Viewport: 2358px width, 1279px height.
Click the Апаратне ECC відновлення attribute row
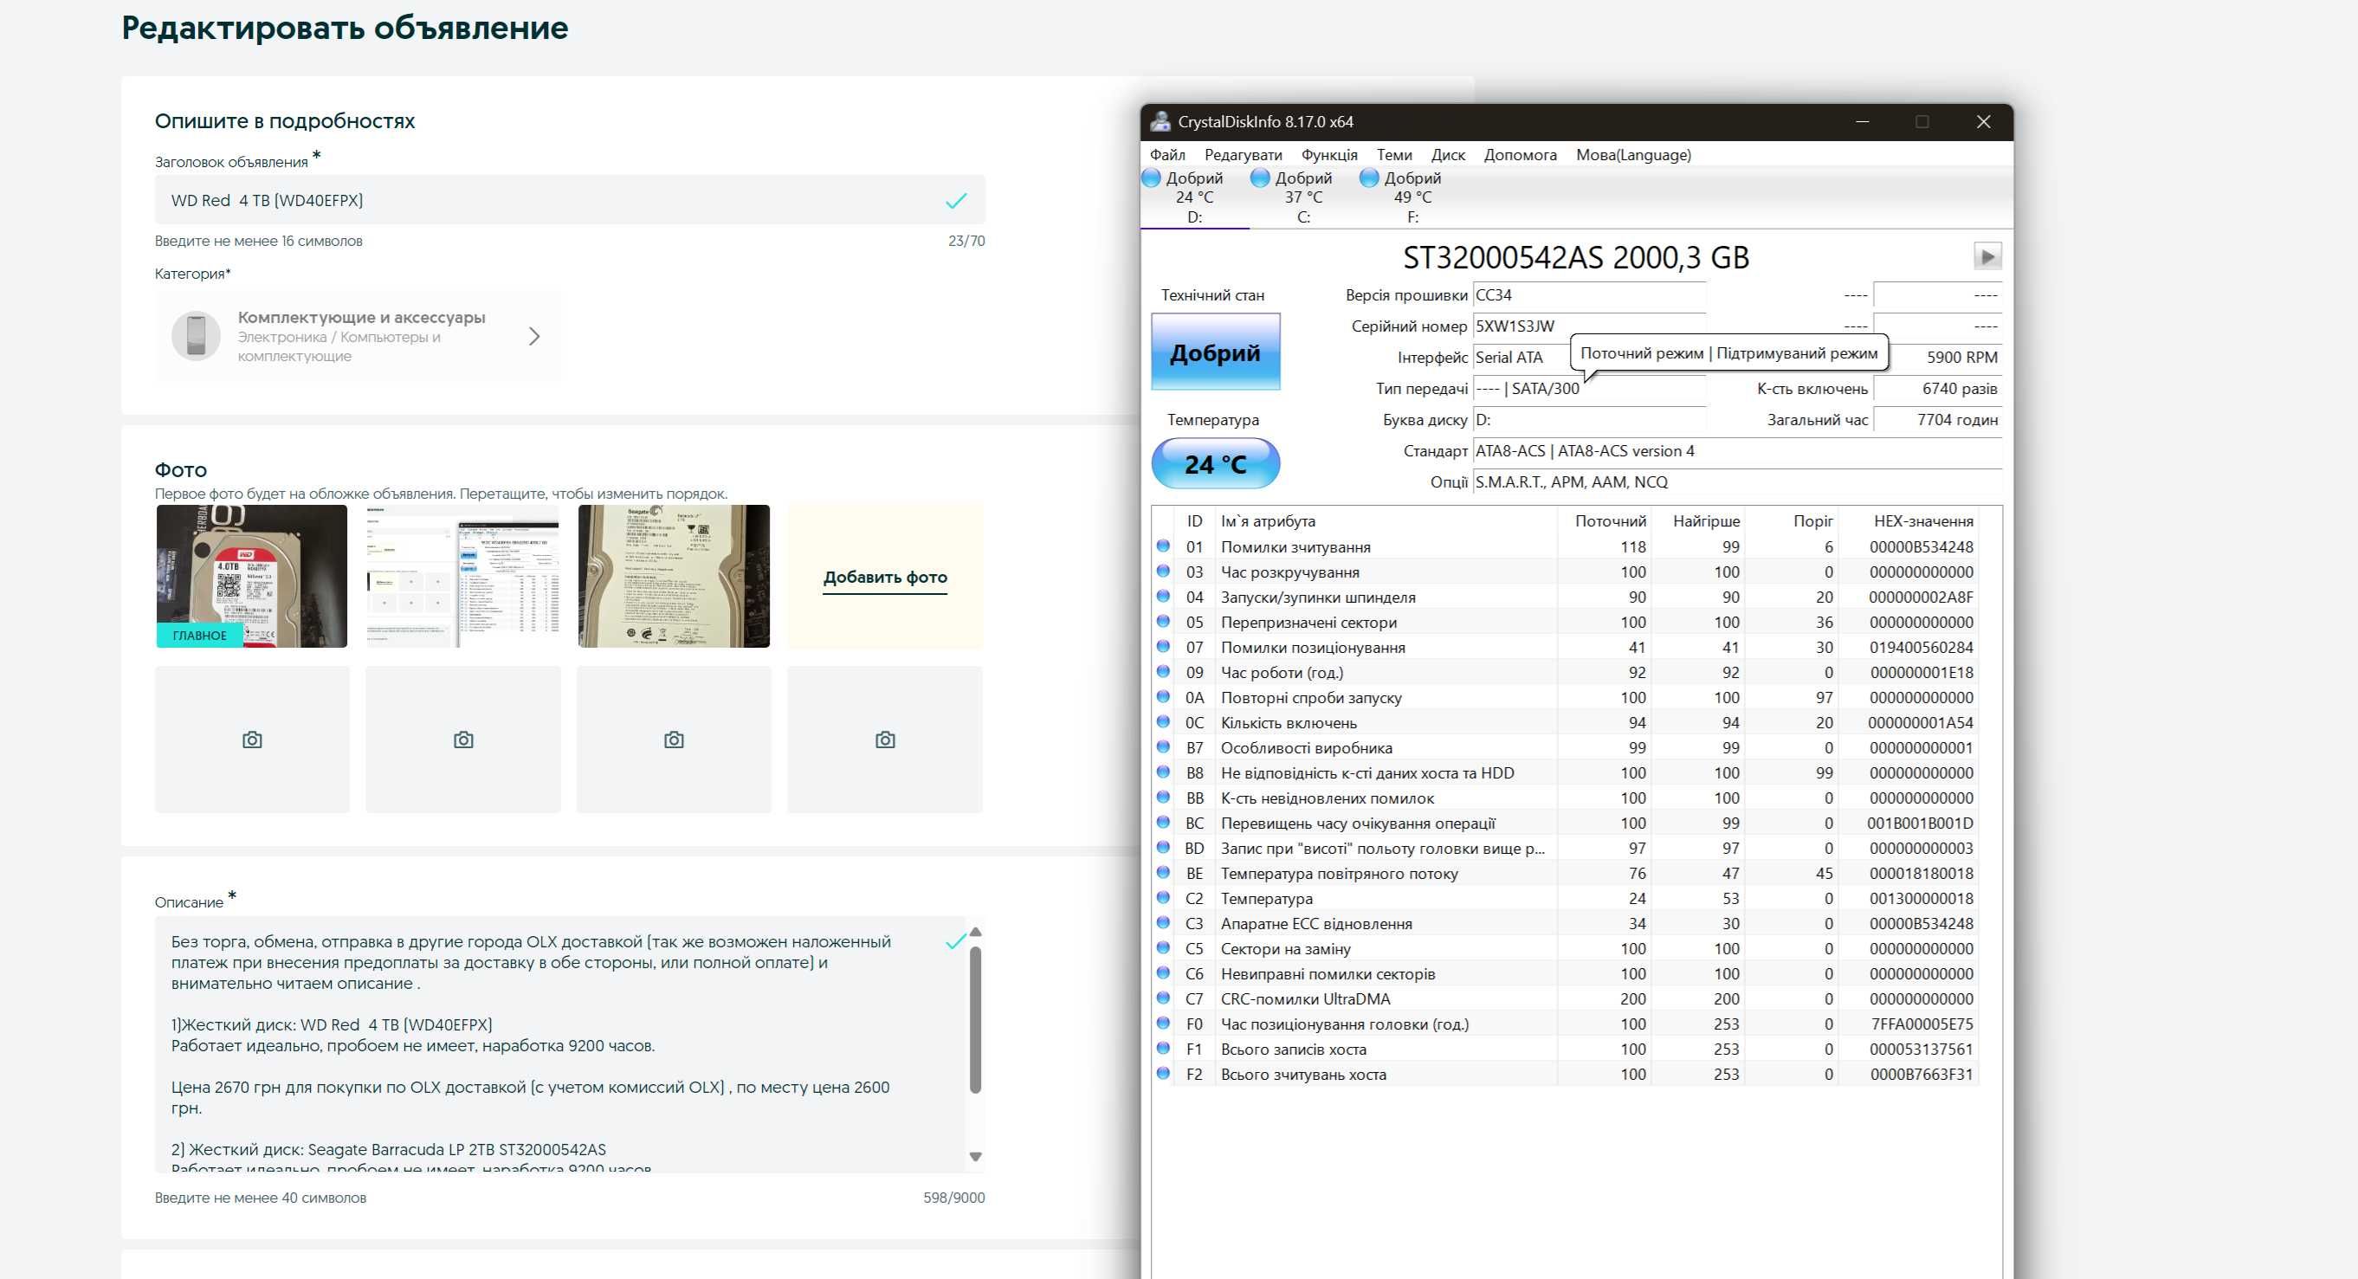(x=1566, y=923)
